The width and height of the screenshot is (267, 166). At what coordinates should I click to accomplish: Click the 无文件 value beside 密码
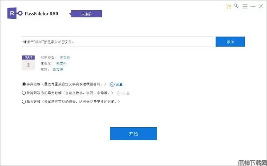[58, 69]
